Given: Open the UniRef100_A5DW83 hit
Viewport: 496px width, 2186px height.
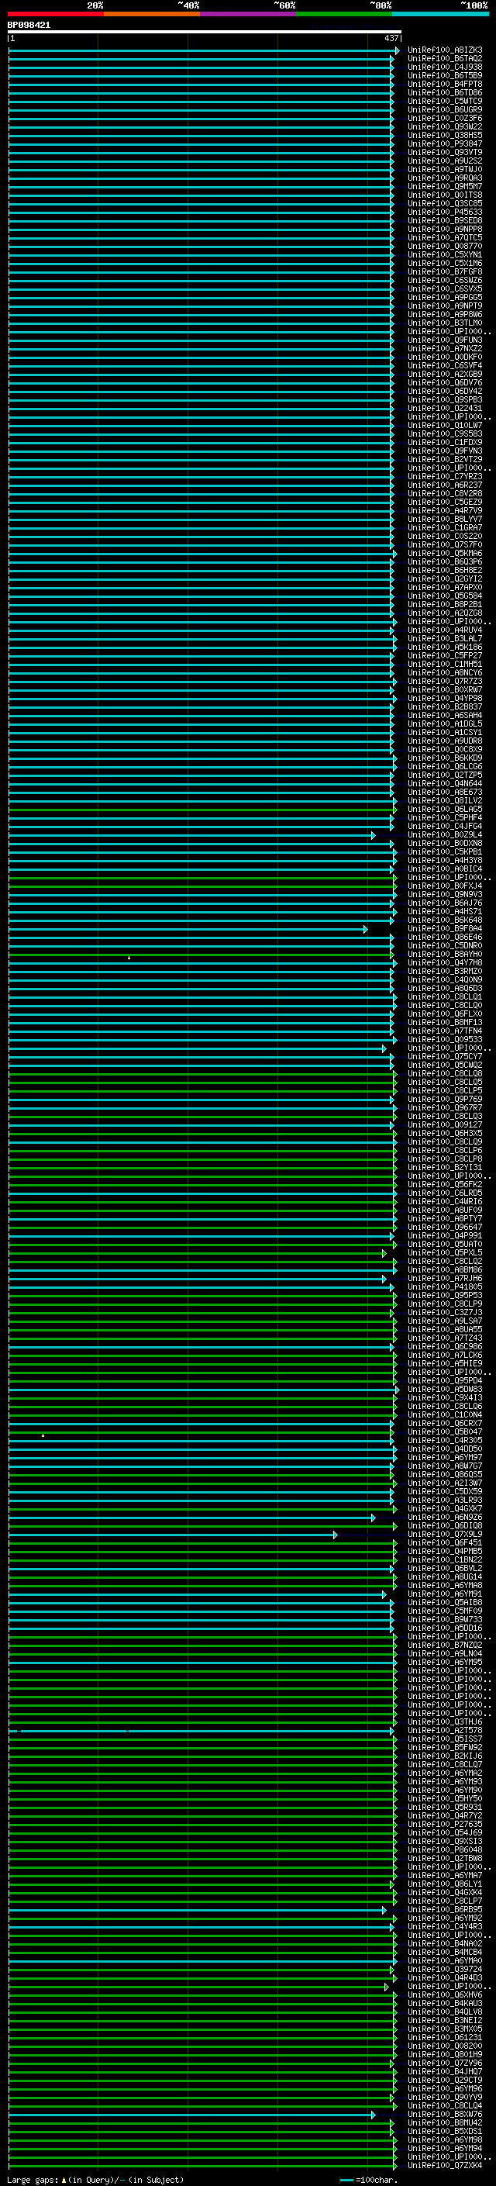Looking at the screenshot, I should (445, 1389).
